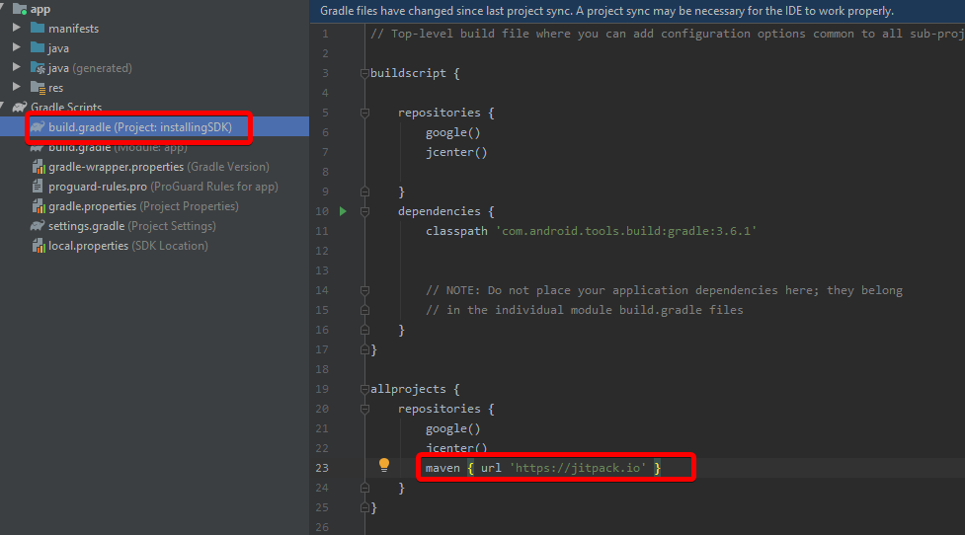Click the local.properties file icon
Image resolution: width=965 pixels, height=535 pixels.
38,246
